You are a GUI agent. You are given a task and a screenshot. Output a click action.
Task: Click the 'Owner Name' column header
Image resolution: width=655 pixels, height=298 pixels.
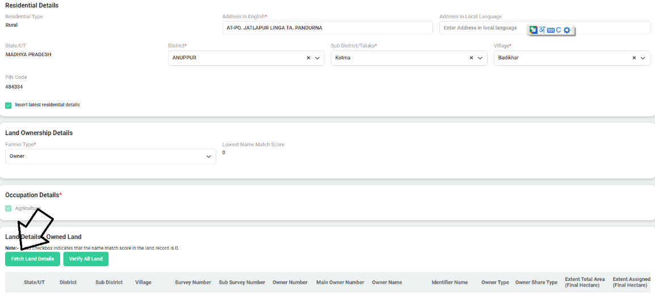(387, 282)
